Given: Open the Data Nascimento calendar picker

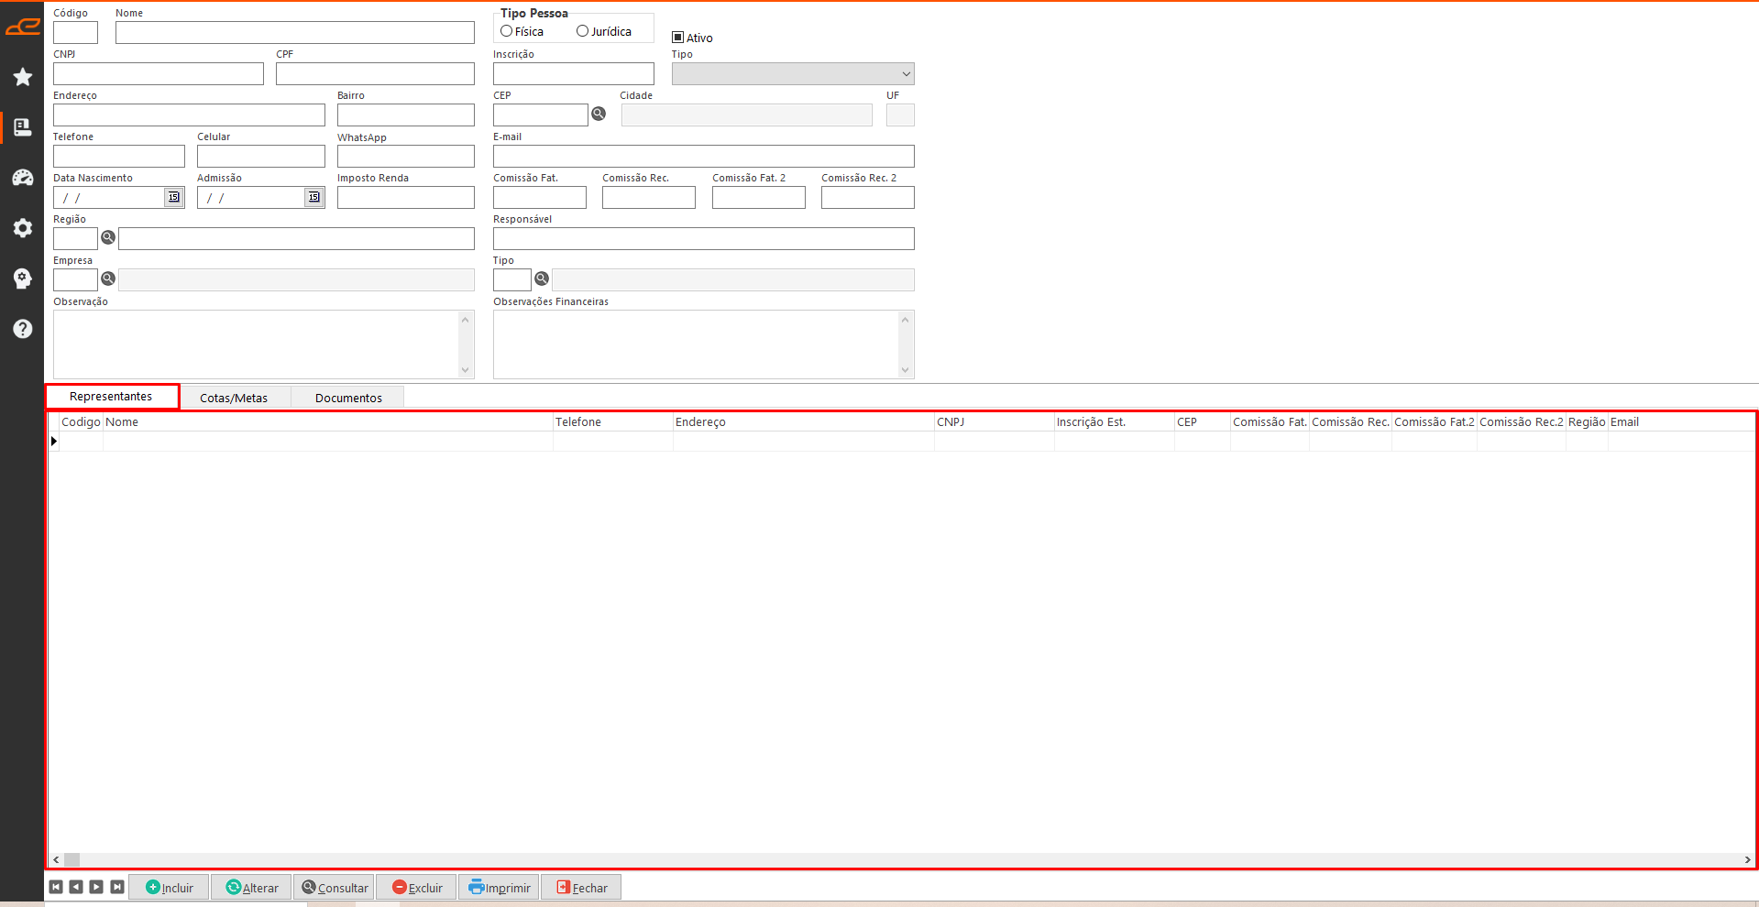Looking at the screenshot, I should tap(173, 197).
